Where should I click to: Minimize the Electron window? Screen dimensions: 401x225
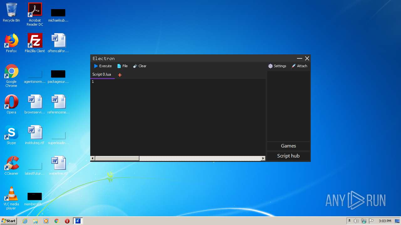[299, 58]
